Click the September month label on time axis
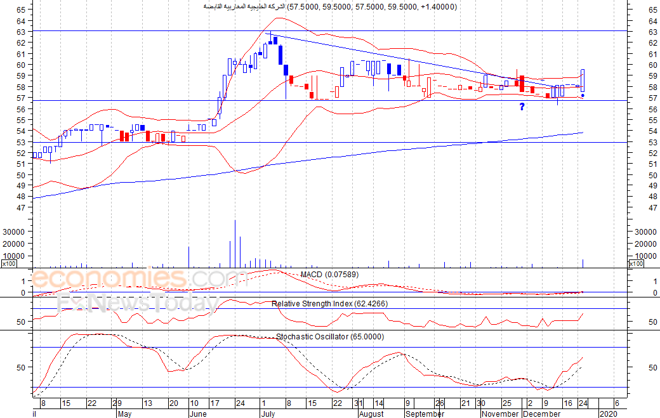This screenshot has width=660, height=418. click(425, 414)
